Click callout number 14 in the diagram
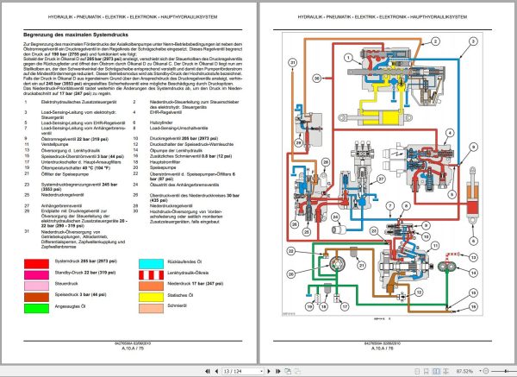Screen dimensions: 517x377 pos(473,273)
